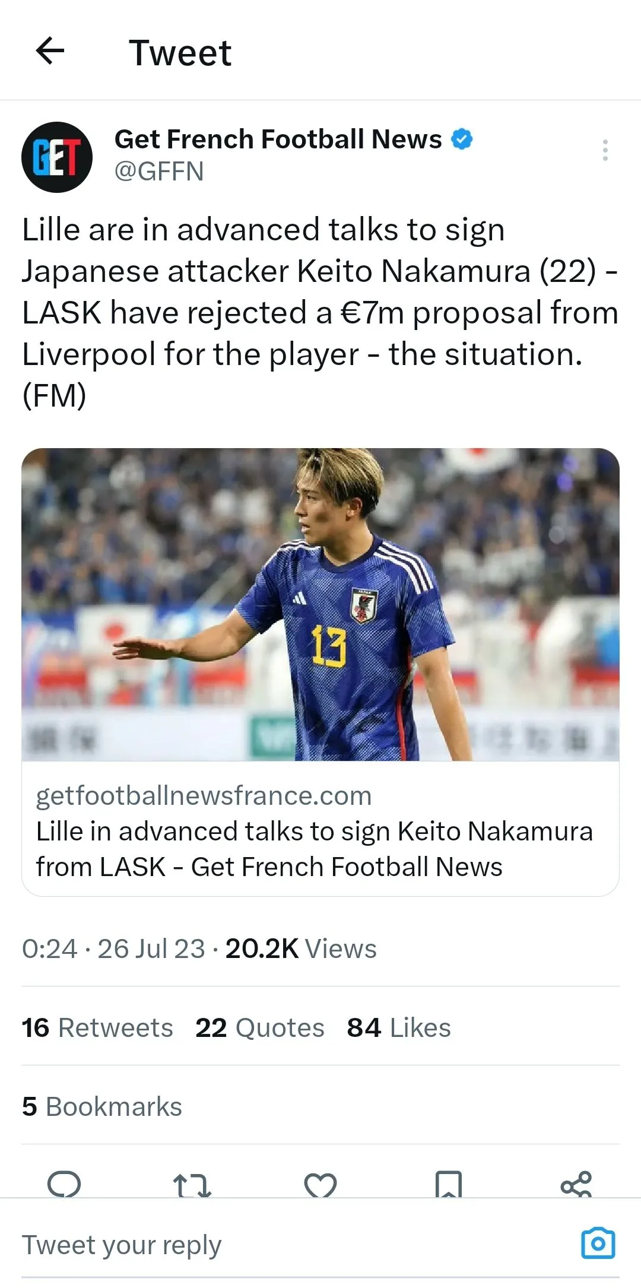Bookmark this tweet
This screenshot has height=1288, width=641.
pyautogui.click(x=448, y=1185)
